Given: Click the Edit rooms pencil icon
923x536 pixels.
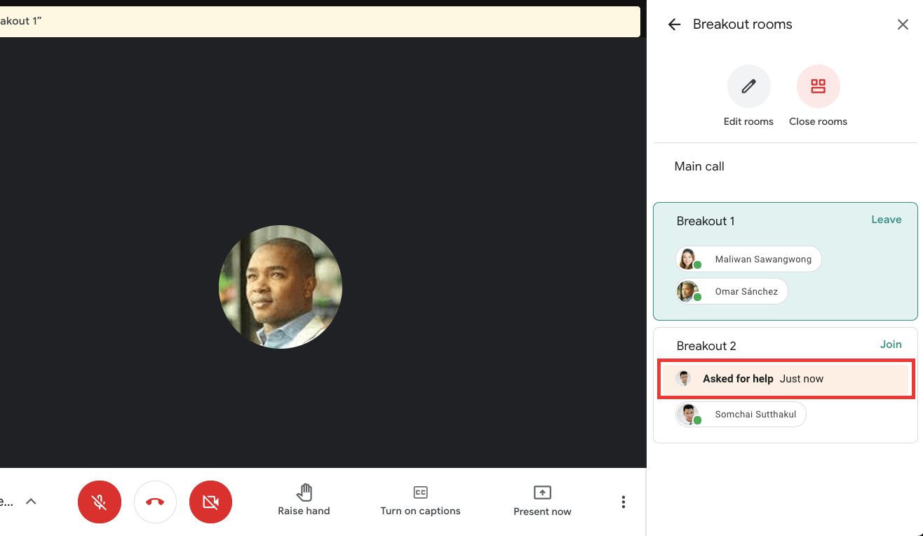Looking at the screenshot, I should point(748,86).
